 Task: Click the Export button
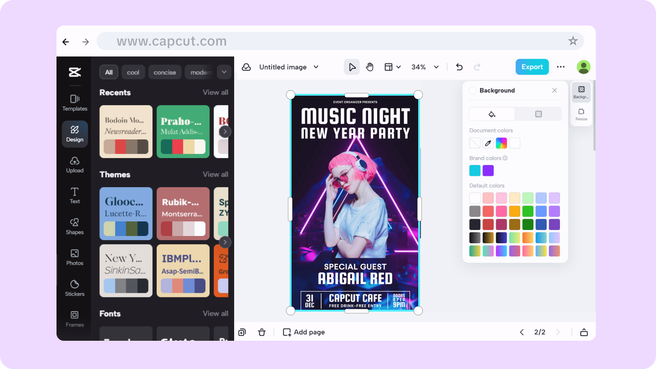click(x=532, y=67)
